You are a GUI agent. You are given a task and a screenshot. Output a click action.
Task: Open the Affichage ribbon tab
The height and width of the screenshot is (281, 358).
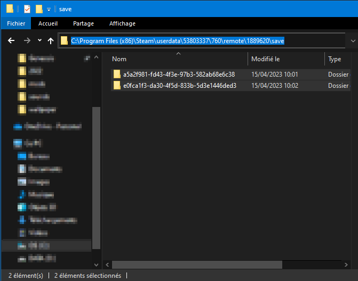[122, 23]
